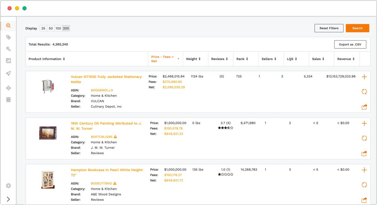377x205 pixels.
Task: Click the brand name A&E Wood Designs
Action: (x=106, y=194)
